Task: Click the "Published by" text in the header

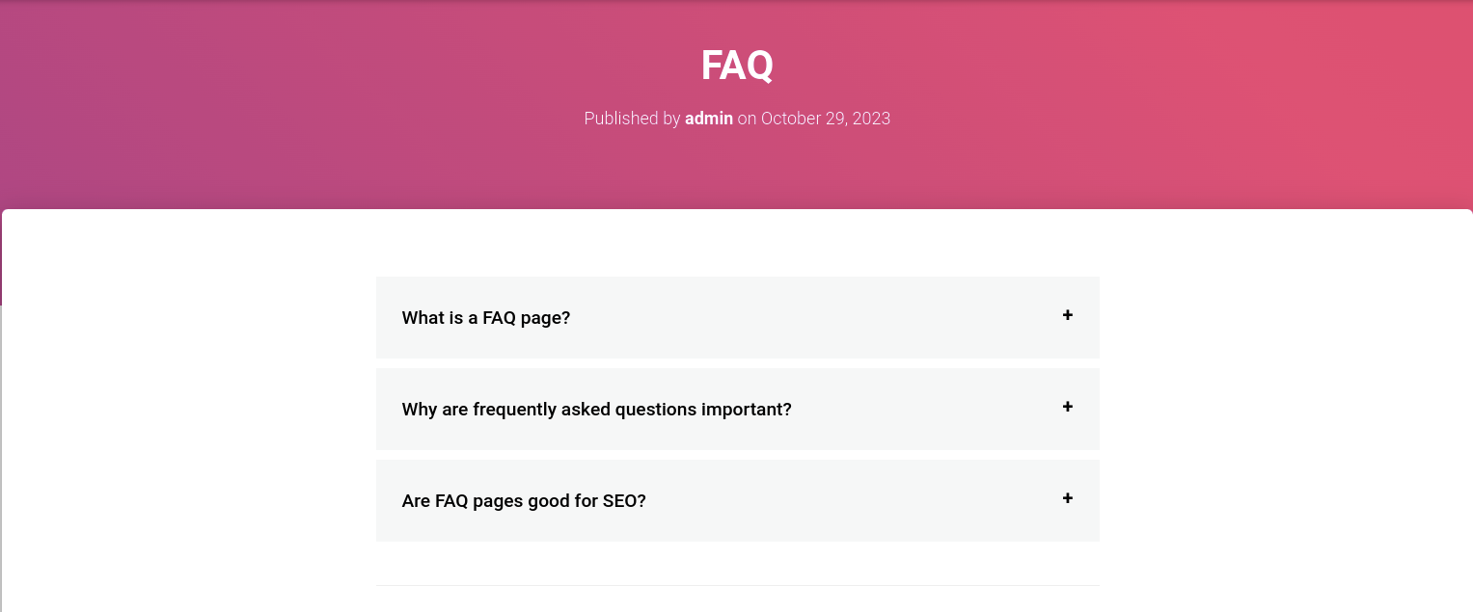Action: coord(632,119)
